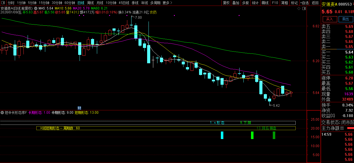The height and width of the screenshot is (163, 354).
Task: Click the dark green 13.降后横盘 signal bar
Action: click(274, 135)
